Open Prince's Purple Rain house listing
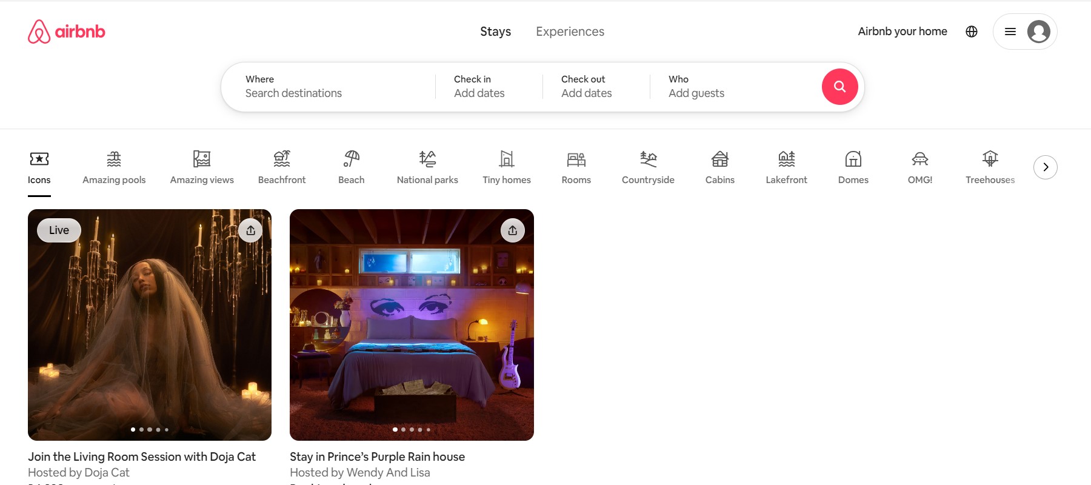The image size is (1091, 485). tap(412, 324)
